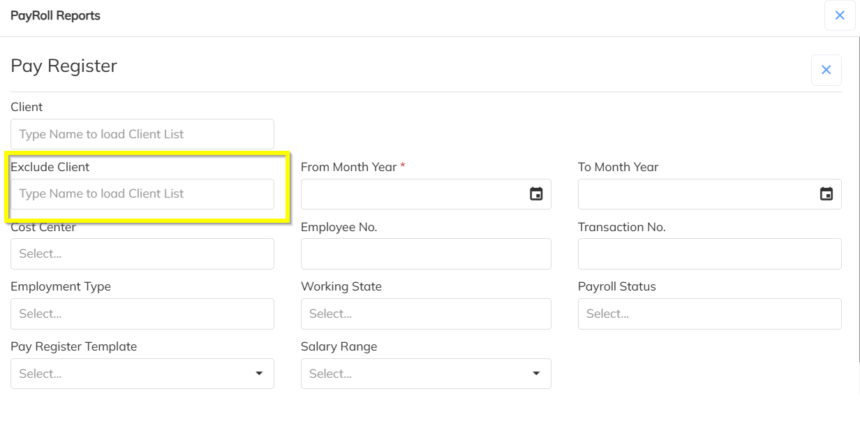Image resolution: width=860 pixels, height=426 pixels.
Task: Click the Exclude Client input field
Action: (142, 194)
